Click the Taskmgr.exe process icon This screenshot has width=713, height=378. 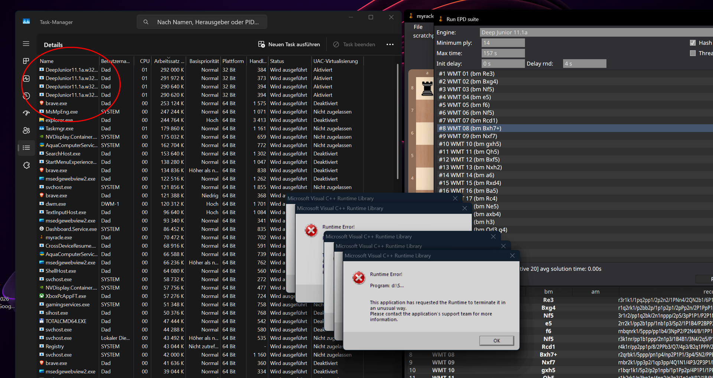[42, 128]
